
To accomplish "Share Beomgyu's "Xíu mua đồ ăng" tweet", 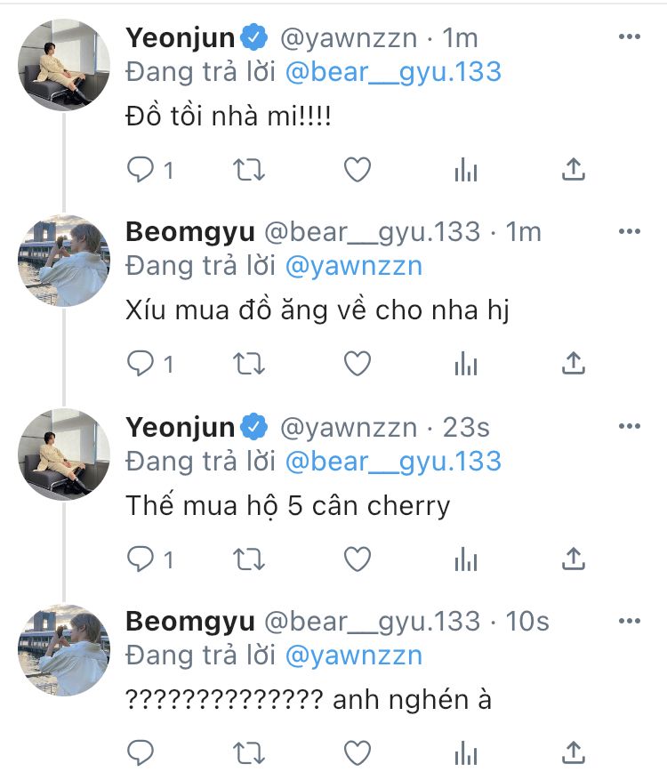I will coord(574,363).
